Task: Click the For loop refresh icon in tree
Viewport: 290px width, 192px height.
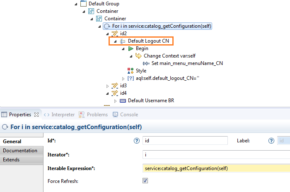Action: (x=107, y=26)
